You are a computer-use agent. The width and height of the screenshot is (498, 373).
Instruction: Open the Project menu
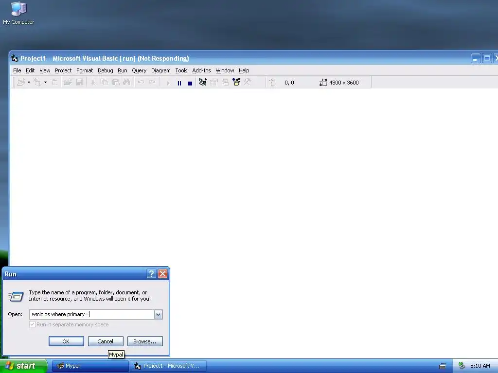pyautogui.click(x=63, y=70)
